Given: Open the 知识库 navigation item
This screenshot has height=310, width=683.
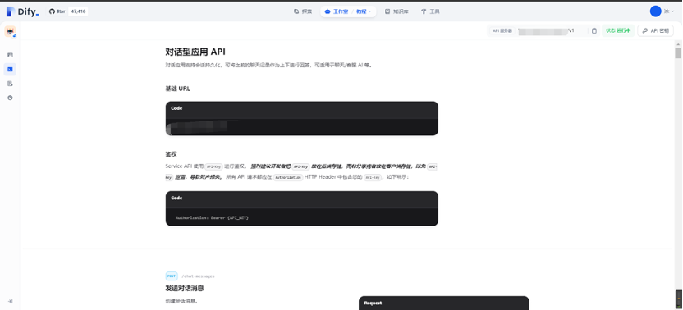Looking at the screenshot, I should (x=397, y=11).
